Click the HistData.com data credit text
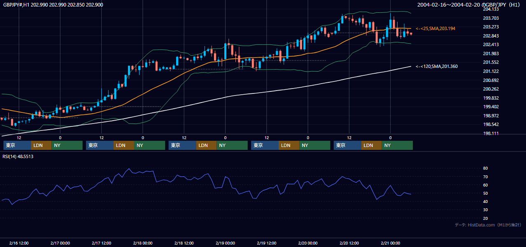Image resolution: width=526 pixels, height=247 pixels. tap(488, 225)
